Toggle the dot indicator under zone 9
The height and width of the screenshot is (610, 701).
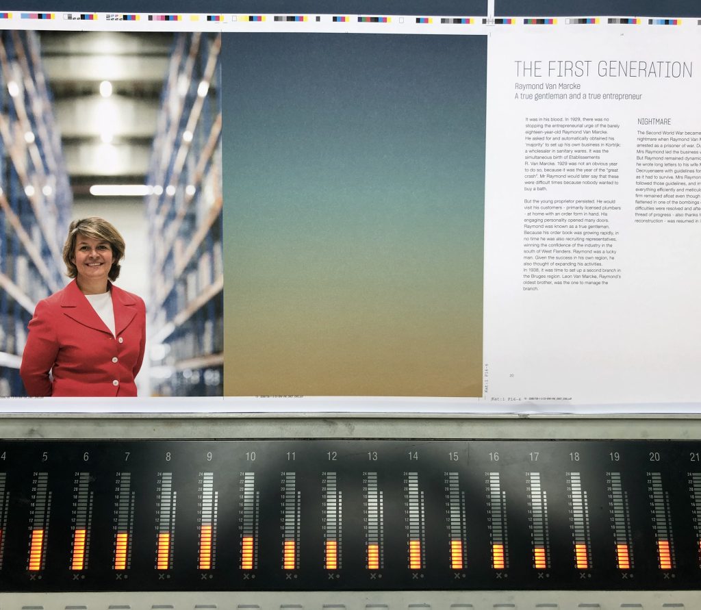click(x=212, y=576)
